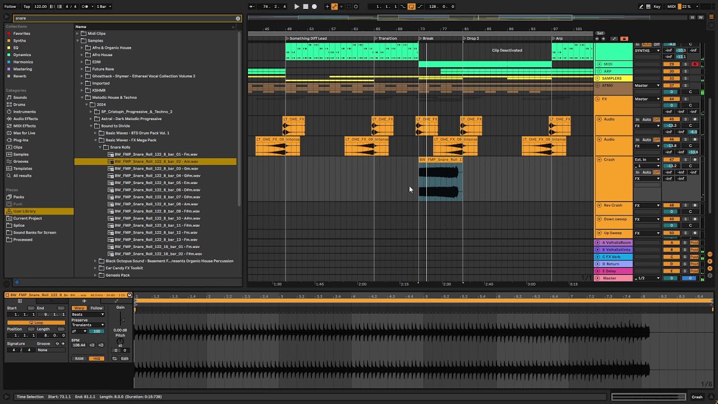Toggle the Automation Arm button in transport
Viewport: 718px width, 404px height.
click(335, 7)
